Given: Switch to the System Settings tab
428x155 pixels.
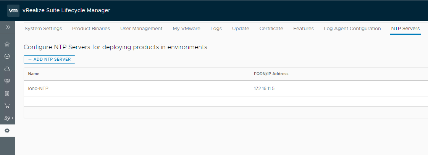Looking at the screenshot, I should [x=43, y=29].
